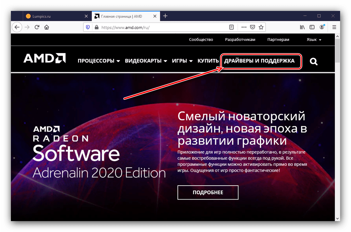Screen dimensions: 351x232
Task: Toggle the browser sidebar panel
Action: tap(312, 27)
